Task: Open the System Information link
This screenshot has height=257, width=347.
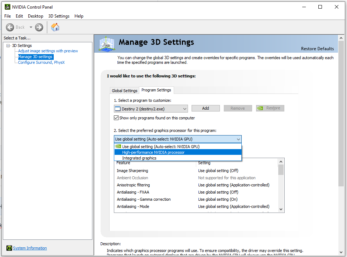Action: [x=30, y=248]
